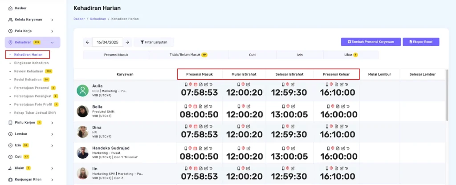This screenshot has width=456, height=185.
Task: Collapse the Kehadiran sidebar section
Action: point(52,43)
